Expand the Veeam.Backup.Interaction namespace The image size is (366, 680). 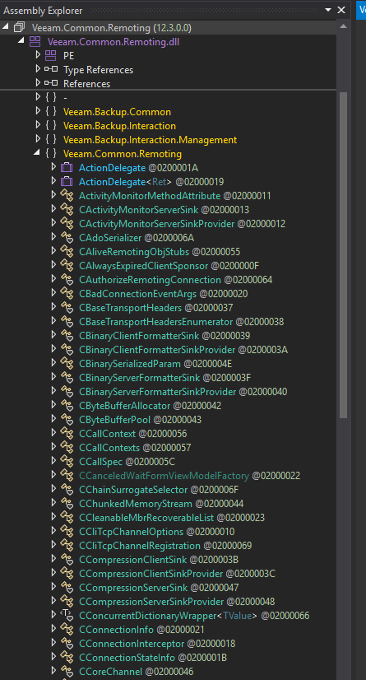(x=38, y=125)
